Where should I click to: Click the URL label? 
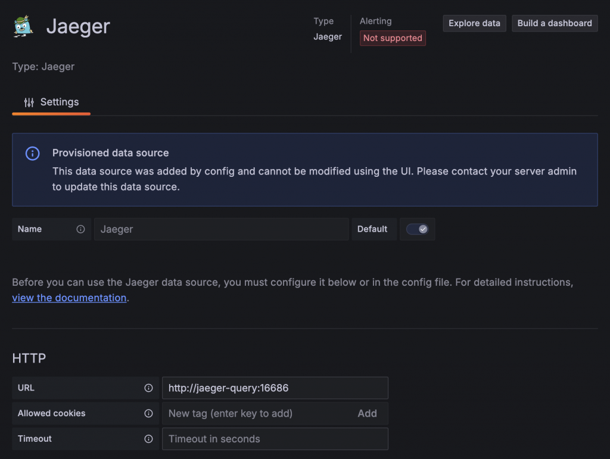click(x=26, y=388)
